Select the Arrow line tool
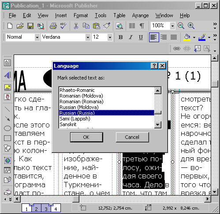 [7, 119]
